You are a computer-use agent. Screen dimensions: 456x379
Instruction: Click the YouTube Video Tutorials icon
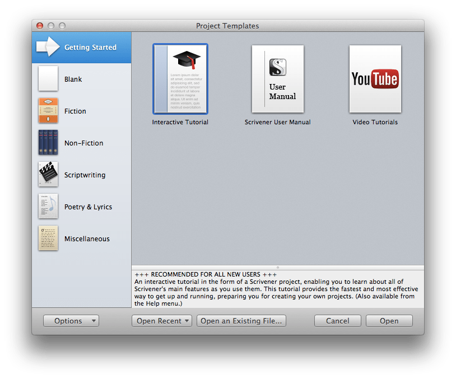[375, 78]
